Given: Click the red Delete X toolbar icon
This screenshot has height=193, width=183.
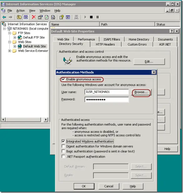Looking at the screenshot, I should click(34, 17).
